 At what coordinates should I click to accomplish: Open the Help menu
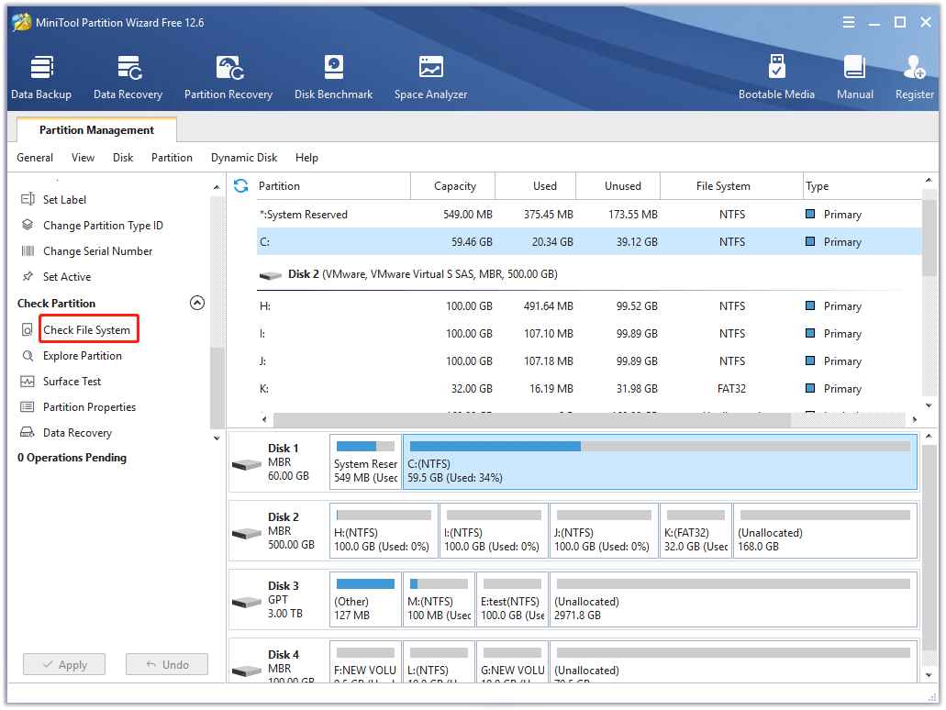(306, 158)
